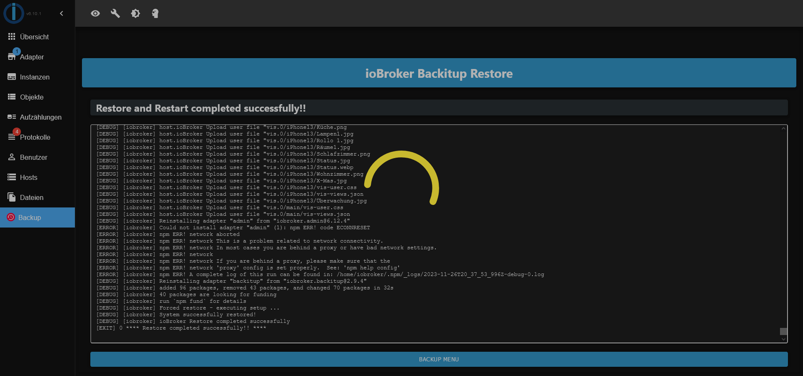Open Instanzen menu item
Screen dimensions: 803x376
coord(37,77)
